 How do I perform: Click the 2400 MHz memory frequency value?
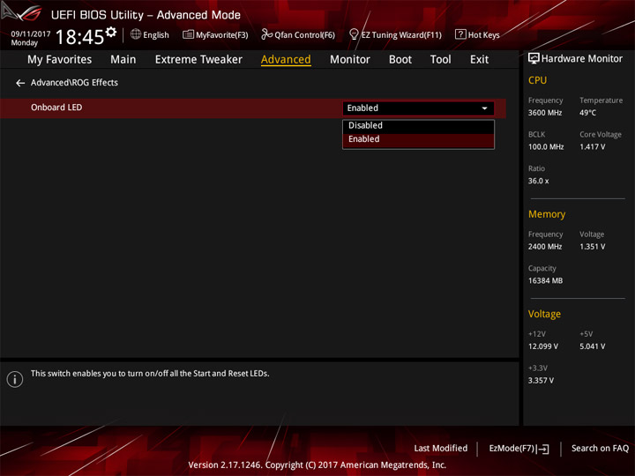point(545,247)
